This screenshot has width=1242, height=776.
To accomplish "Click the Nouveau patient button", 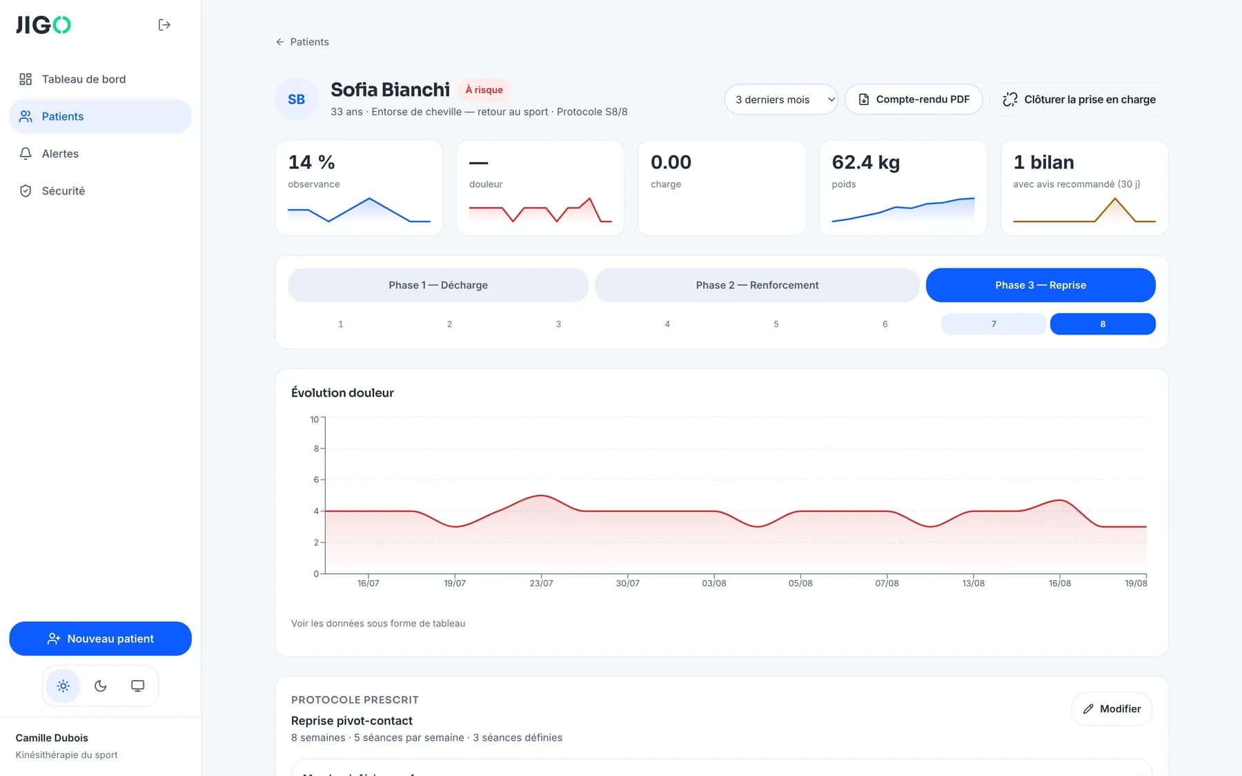I will (x=100, y=639).
